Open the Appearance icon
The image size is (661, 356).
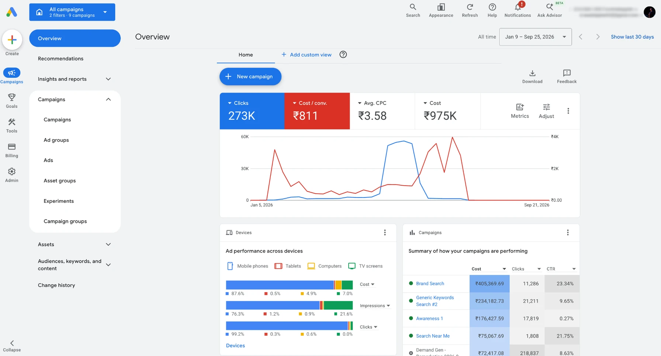441,7
